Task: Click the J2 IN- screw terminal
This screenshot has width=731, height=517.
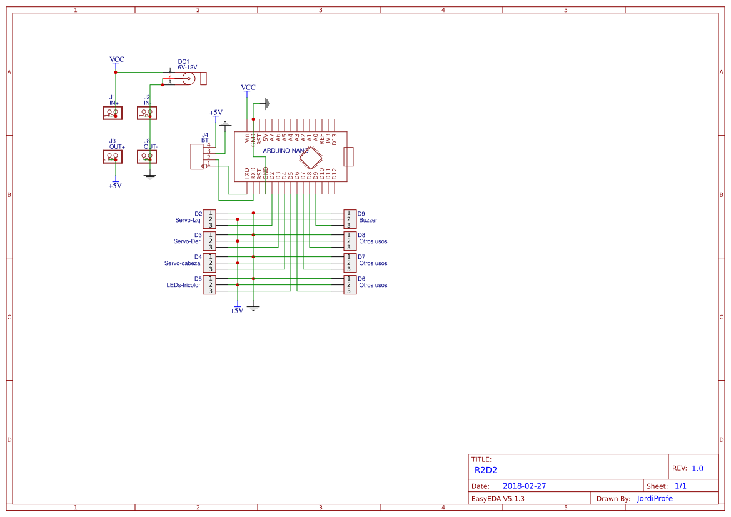Action: (146, 113)
